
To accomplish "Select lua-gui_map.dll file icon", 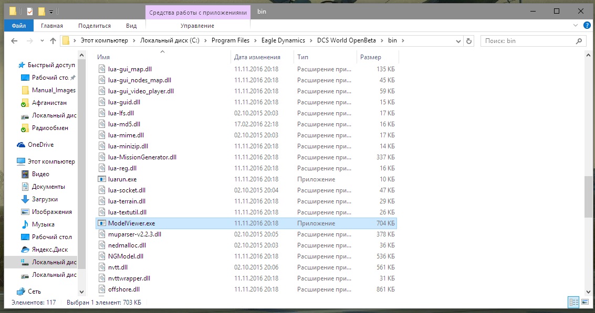I will (x=102, y=69).
